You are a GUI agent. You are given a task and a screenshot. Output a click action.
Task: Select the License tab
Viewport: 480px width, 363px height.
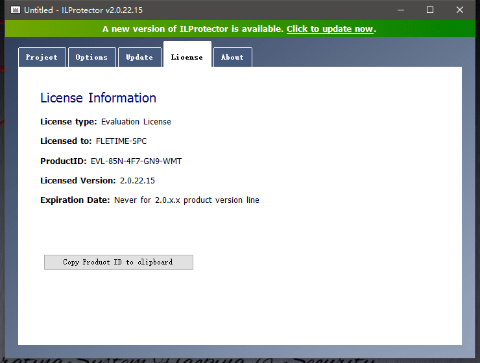click(x=187, y=54)
